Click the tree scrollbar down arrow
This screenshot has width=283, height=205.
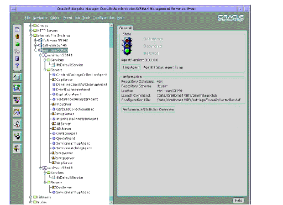(x=111, y=203)
